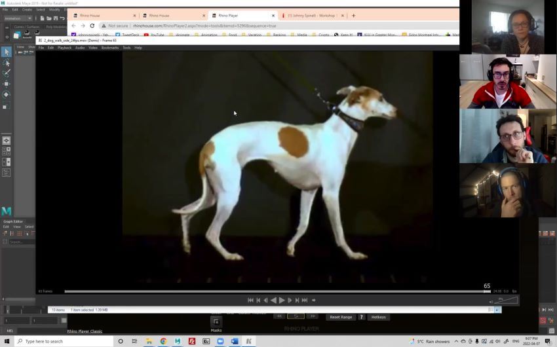The width and height of the screenshot is (557, 347).
Task: Open player Audio menu
Action: pos(80,48)
